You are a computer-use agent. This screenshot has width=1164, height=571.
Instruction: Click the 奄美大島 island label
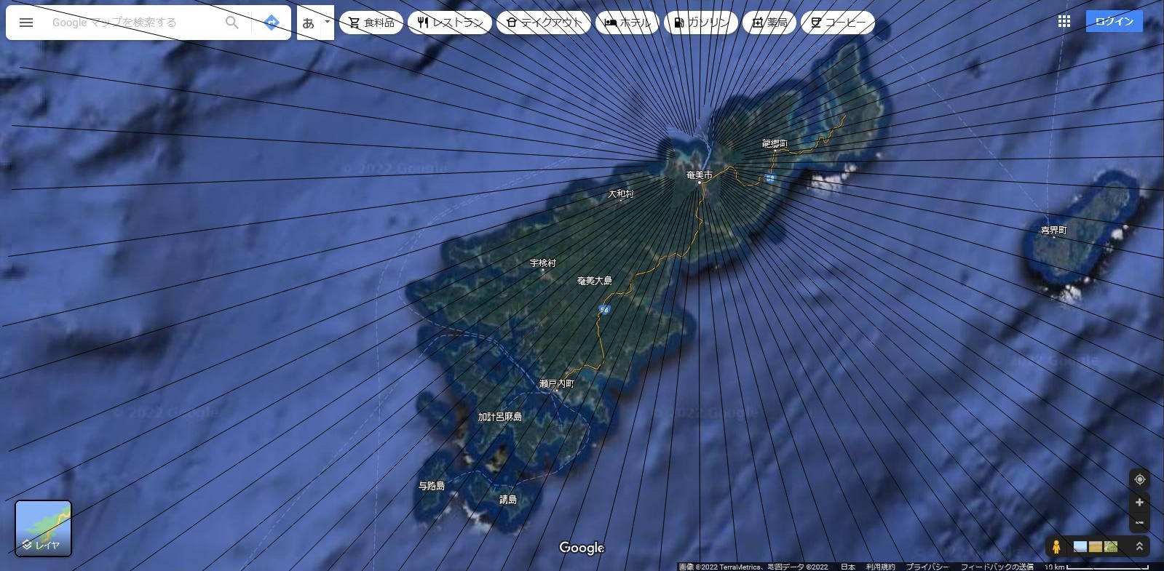click(x=595, y=281)
